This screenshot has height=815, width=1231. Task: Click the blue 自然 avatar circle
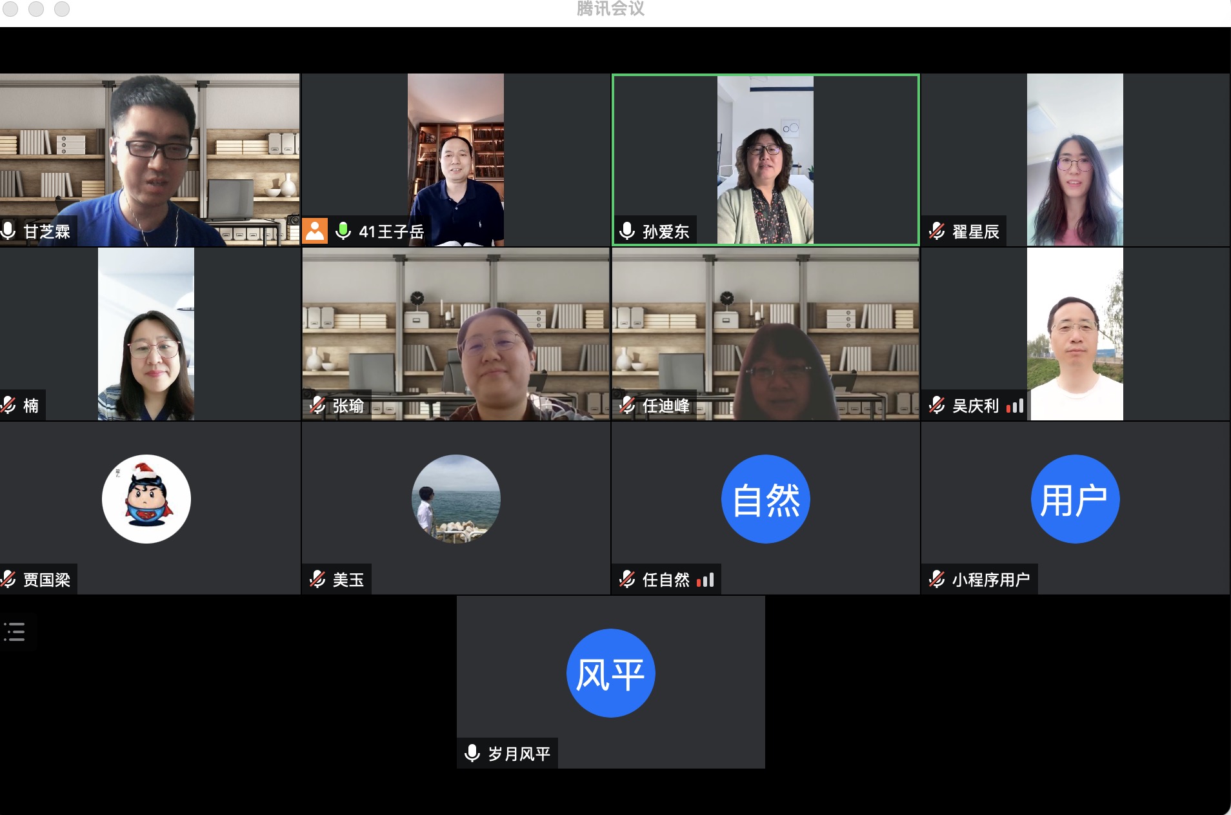[x=765, y=499]
